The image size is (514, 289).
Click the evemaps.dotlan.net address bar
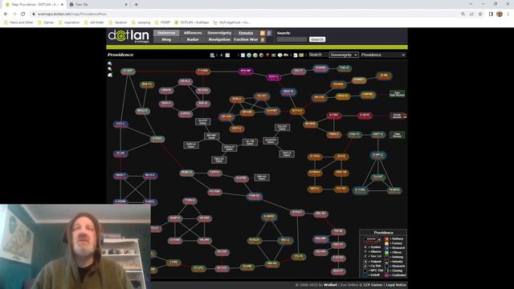(x=246, y=14)
